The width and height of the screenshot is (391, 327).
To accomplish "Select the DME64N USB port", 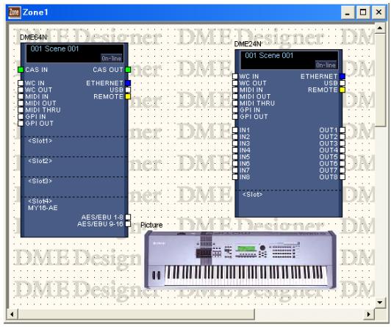I will (128, 90).
